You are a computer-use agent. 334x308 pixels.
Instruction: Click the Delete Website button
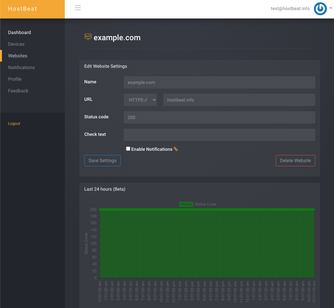[x=295, y=160]
